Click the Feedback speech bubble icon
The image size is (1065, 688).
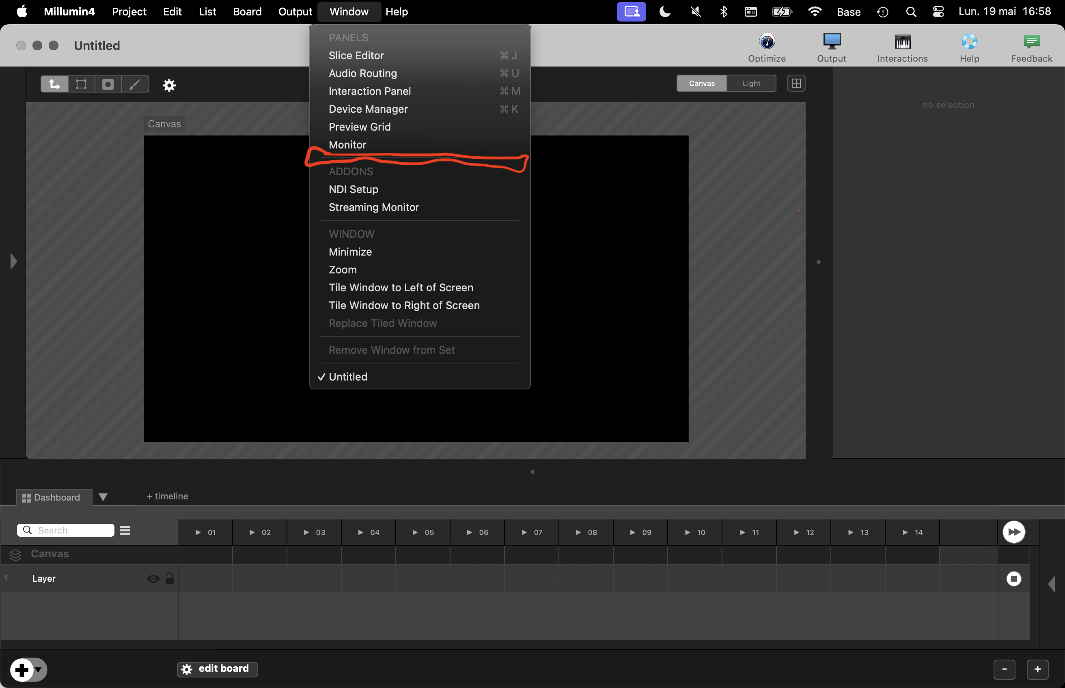(x=1031, y=41)
